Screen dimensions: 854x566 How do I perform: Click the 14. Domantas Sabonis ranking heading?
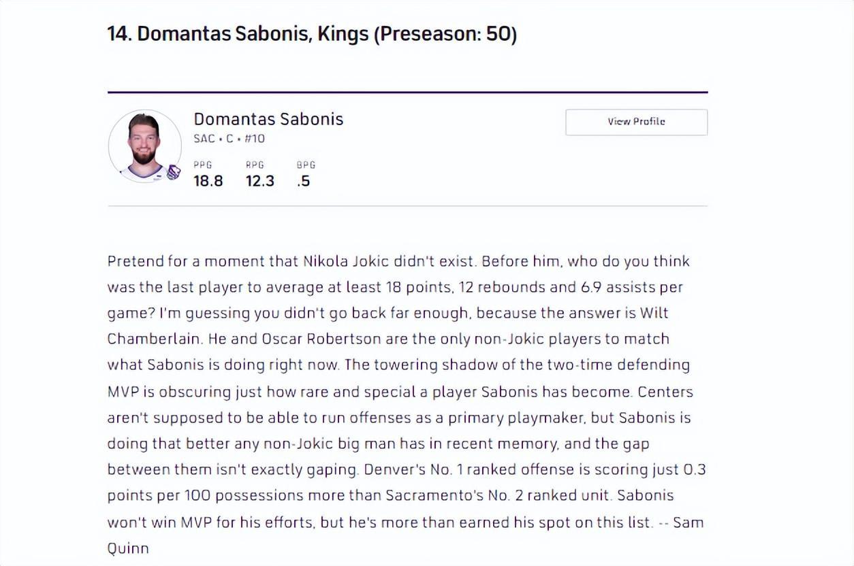pos(312,33)
